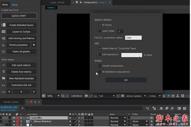Toggle the transparency grid icon
The height and width of the screenshot is (127, 191).
[123, 96]
